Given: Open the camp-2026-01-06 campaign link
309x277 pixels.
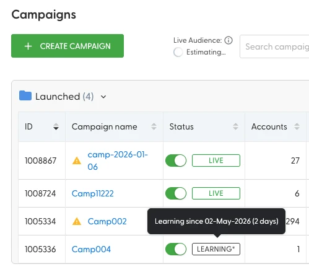Looking at the screenshot, I should [x=118, y=160].
